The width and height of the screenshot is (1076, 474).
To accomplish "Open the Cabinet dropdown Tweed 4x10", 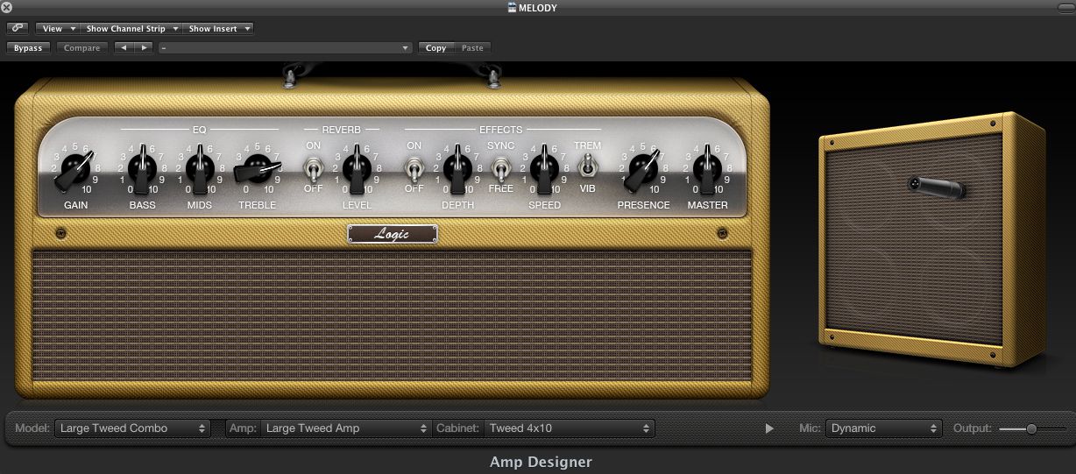I will [570, 428].
